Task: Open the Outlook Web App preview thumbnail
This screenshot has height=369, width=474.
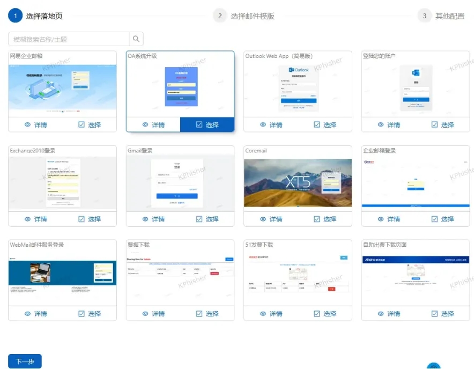Action: click(298, 88)
